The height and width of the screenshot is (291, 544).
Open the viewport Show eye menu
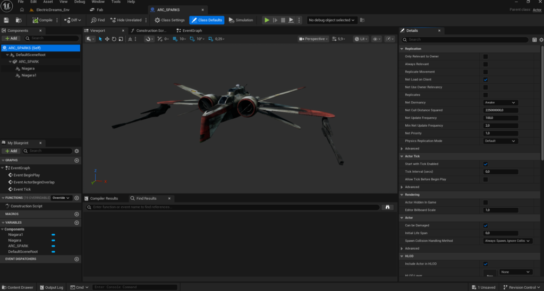coord(377,39)
